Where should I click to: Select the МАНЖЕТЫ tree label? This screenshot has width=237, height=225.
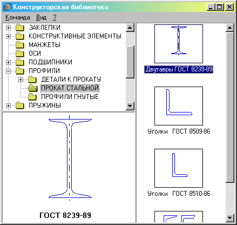coord(44,45)
